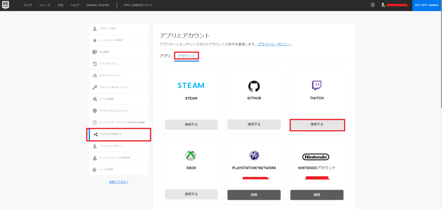Open ヘルプ in the top navigation

click(75, 5)
